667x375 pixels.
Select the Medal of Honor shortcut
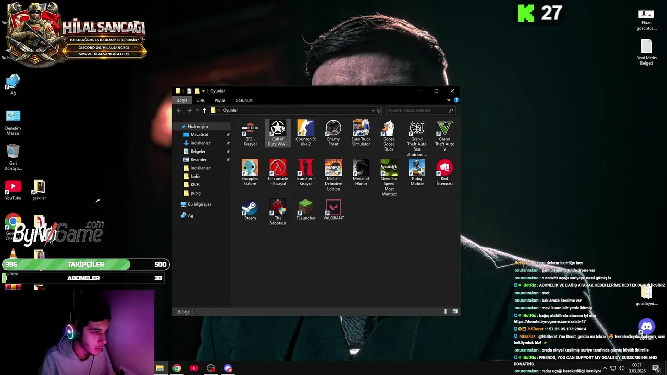tap(361, 173)
